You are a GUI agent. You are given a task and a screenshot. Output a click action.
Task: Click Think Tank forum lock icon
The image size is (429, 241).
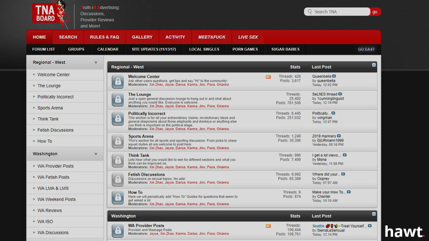click(x=118, y=160)
